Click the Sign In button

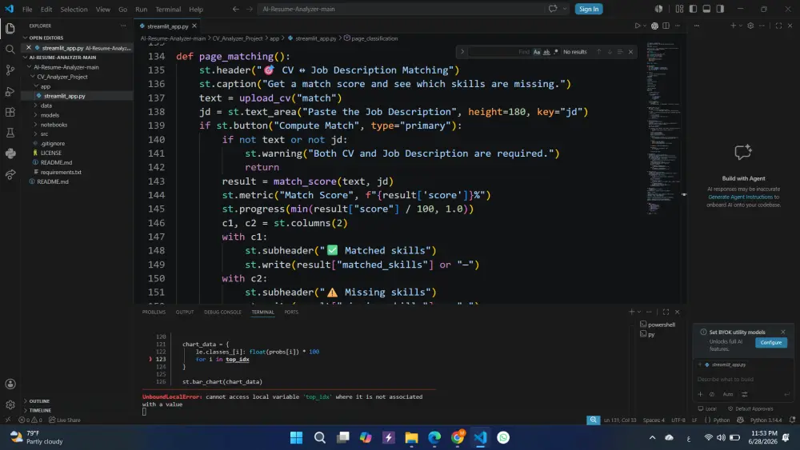pos(589,9)
